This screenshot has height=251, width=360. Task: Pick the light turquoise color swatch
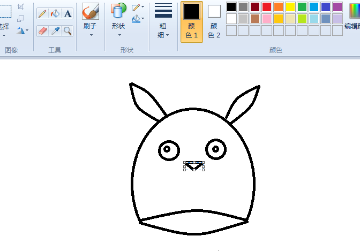point(314,19)
